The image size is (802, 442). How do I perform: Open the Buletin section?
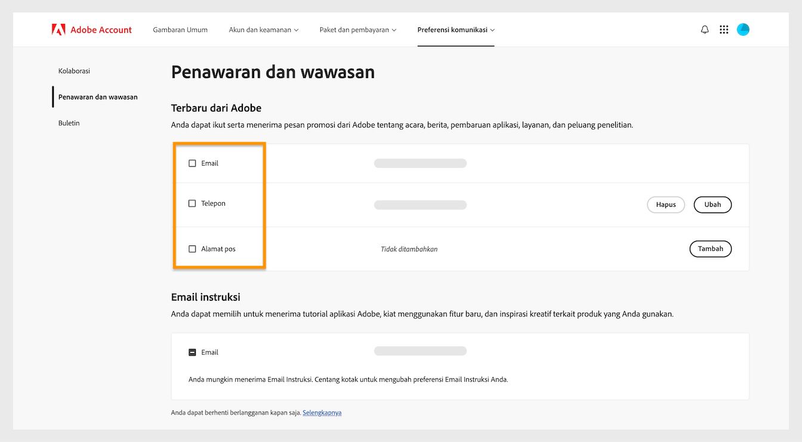click(69, 123)
